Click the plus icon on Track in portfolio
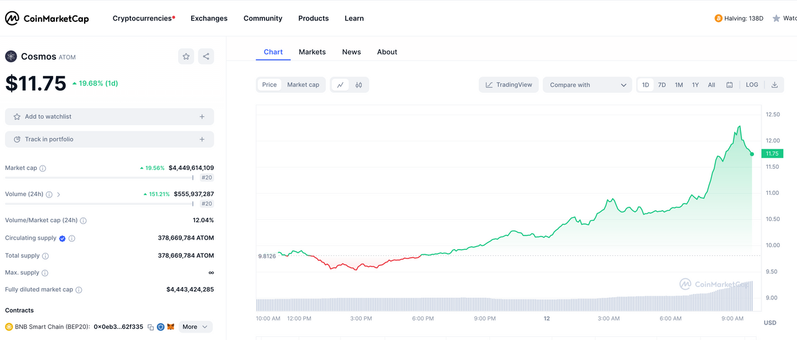The height and width of the screenshot is (340, 797). pyautogui.click(x=202, y=139)
